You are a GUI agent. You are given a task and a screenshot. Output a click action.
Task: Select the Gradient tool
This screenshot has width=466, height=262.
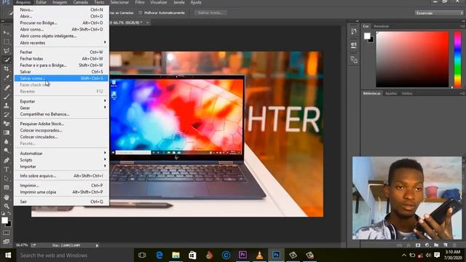[x=7, y=132]
